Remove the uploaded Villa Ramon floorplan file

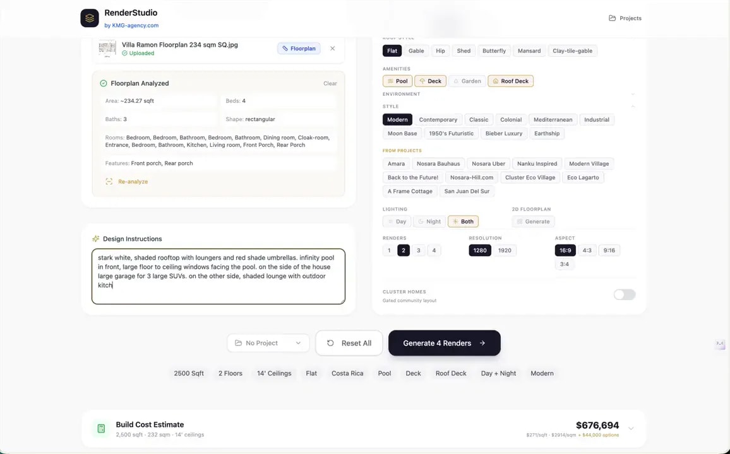332,49
